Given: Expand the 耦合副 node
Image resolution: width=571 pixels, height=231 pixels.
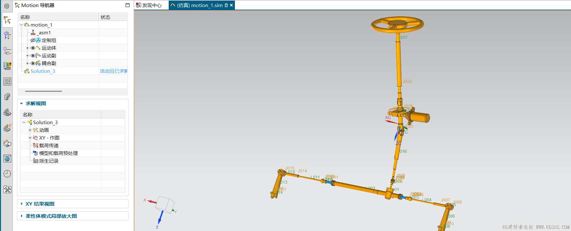Looking at the screenshot, I should (x=28, y=63).
